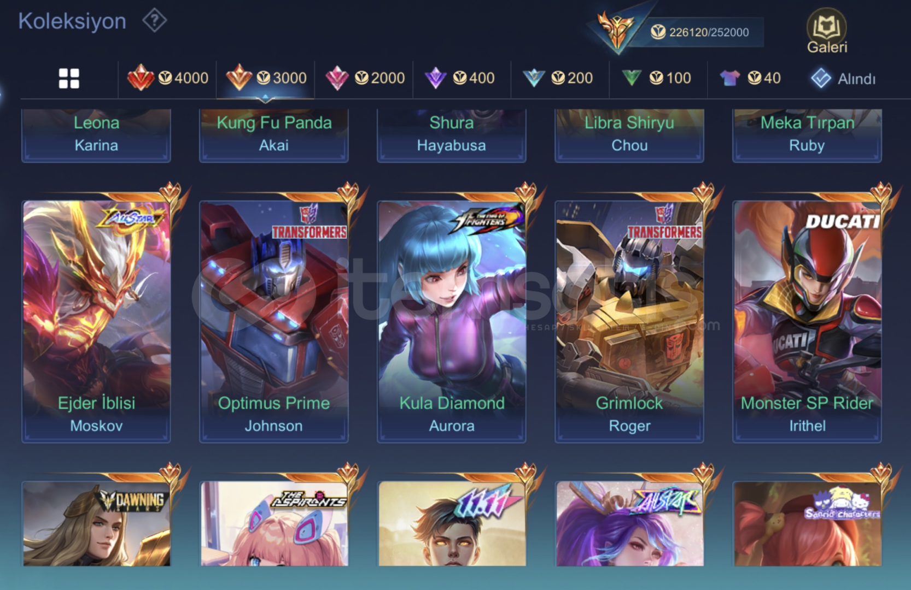Show the Alındı obtained filter
911x590 pixels.
tap(843, 79)
